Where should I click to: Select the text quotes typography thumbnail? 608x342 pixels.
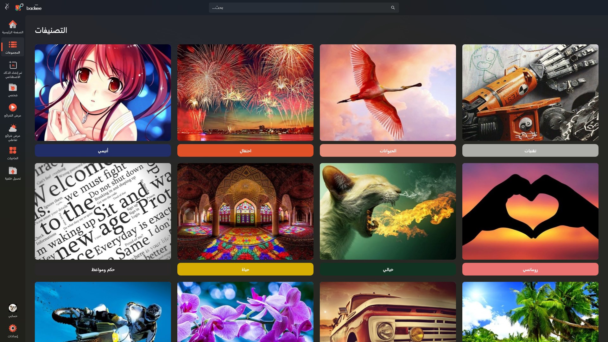click(103, 211)
